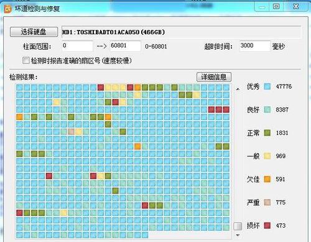
Task: Click the app icon in the title bar
Action: [8, 9]
